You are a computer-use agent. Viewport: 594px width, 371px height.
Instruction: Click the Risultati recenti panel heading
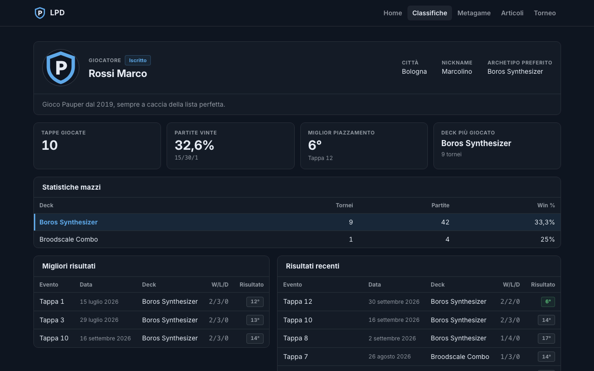coord(312,266)
